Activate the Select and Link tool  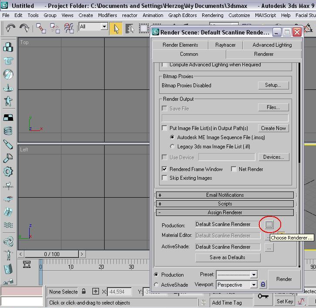tap(41, 28)
